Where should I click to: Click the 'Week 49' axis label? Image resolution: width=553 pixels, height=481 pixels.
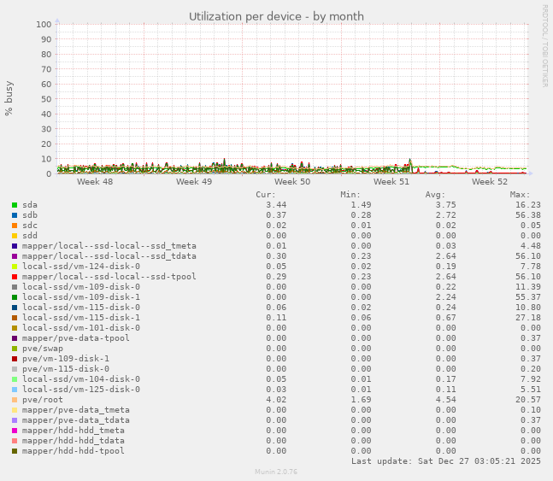194,182
